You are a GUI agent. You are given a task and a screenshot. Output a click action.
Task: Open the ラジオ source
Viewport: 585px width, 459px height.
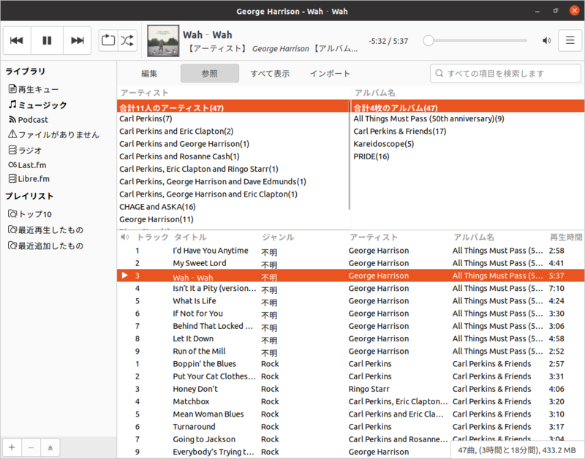click(25, 151)
